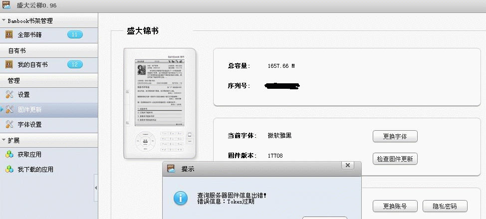Open 我下载的应用 in the sidebar
The width and height of the screenshot is (486, 219).
pos(49,170)
